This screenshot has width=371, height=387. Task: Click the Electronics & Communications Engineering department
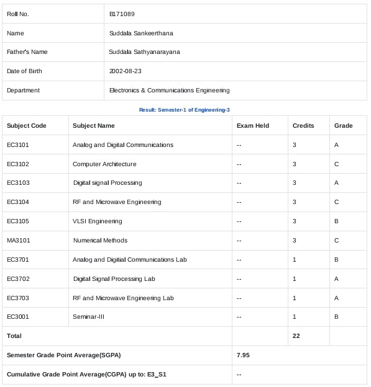tap(170, 91)
